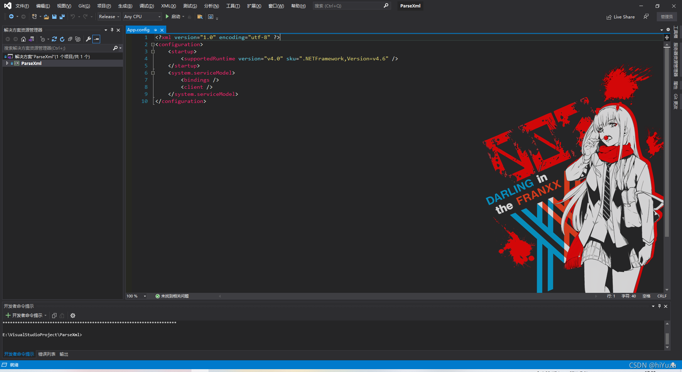
Task: Toggle the Preview Selected Items button in Solution Explorer
Action: [x=96, y=39]
